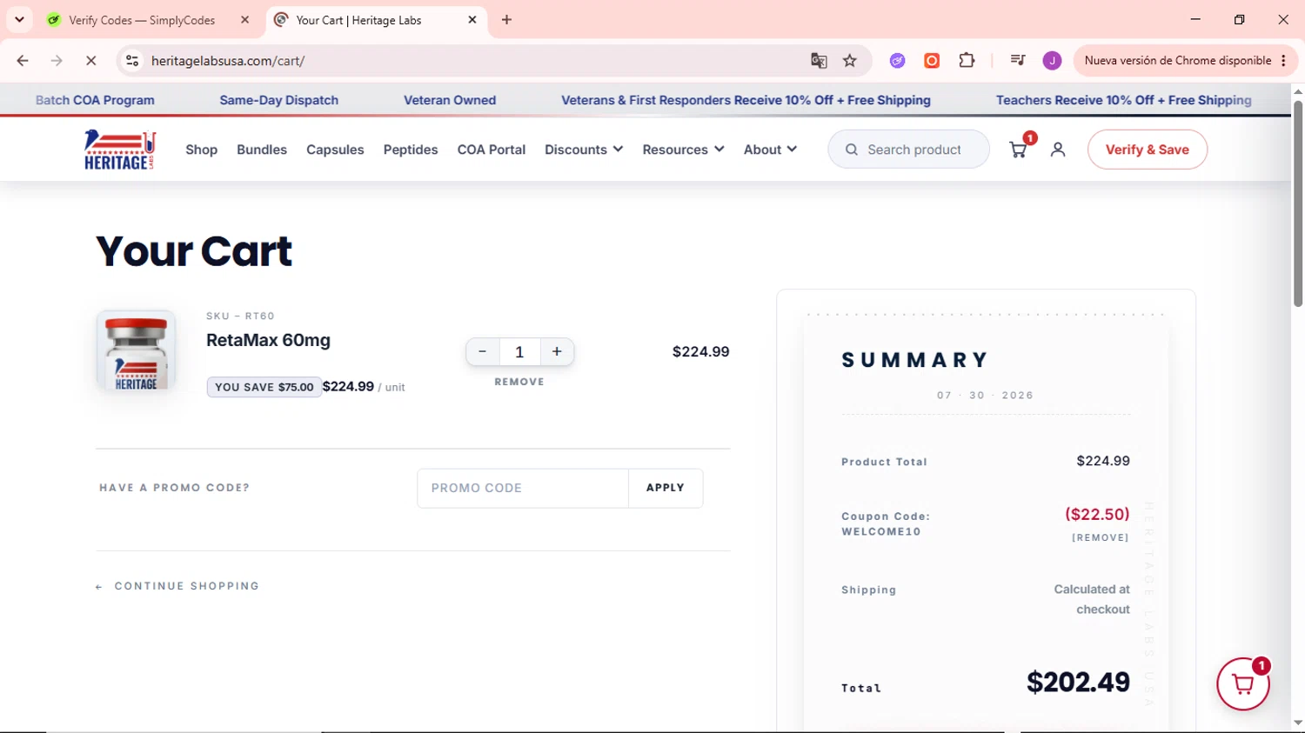1305x733 pixels.
Task: View site information icon in address bar
Action: [132, 61]
